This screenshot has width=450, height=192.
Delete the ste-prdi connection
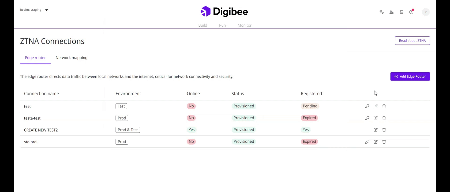384,142
